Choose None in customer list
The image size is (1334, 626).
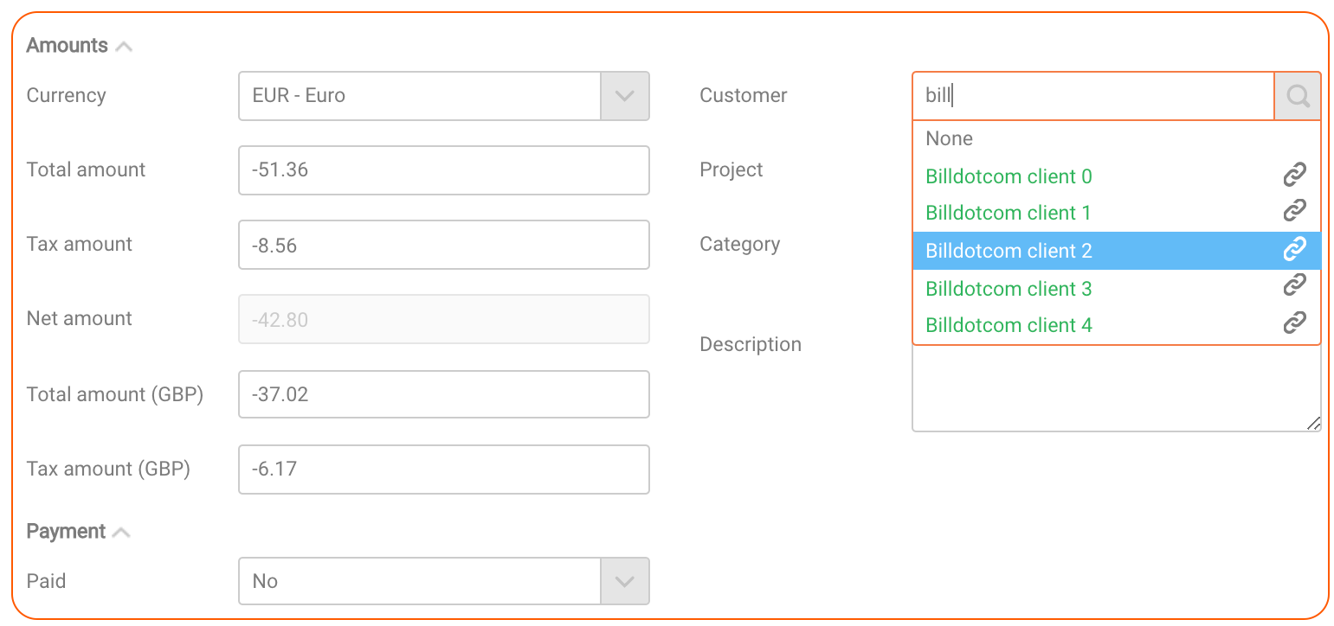tap(1117, 138)
